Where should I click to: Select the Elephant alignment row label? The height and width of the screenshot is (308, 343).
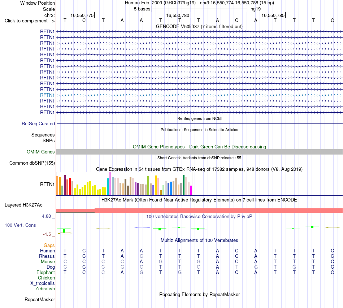tap(46, 272)
